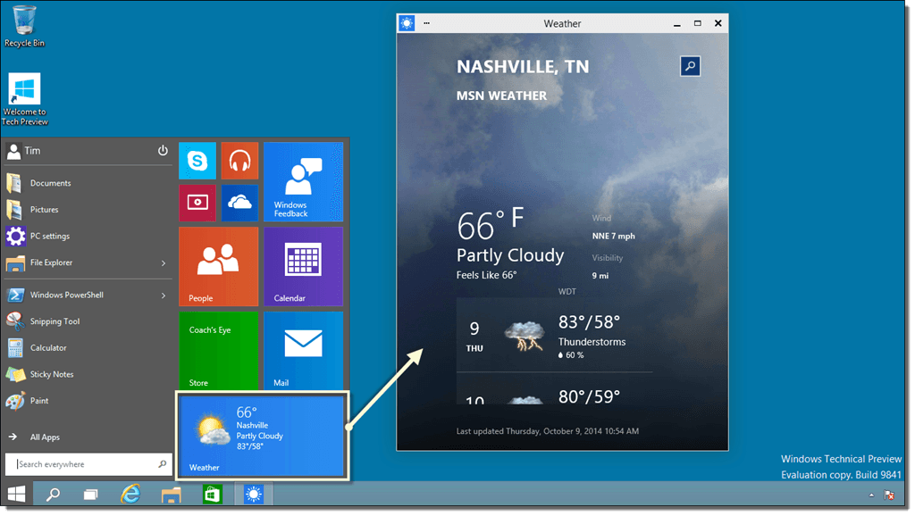Open the Weather live tile for Nashville

(x=262, y=436)
